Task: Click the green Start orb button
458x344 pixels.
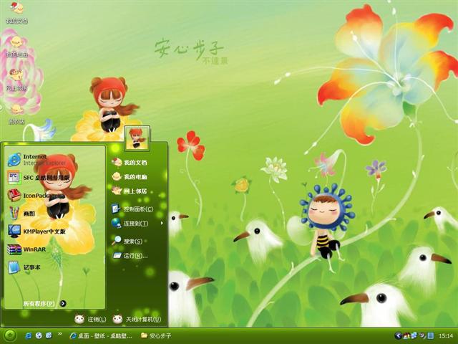Action: click(x=10, y=335)
